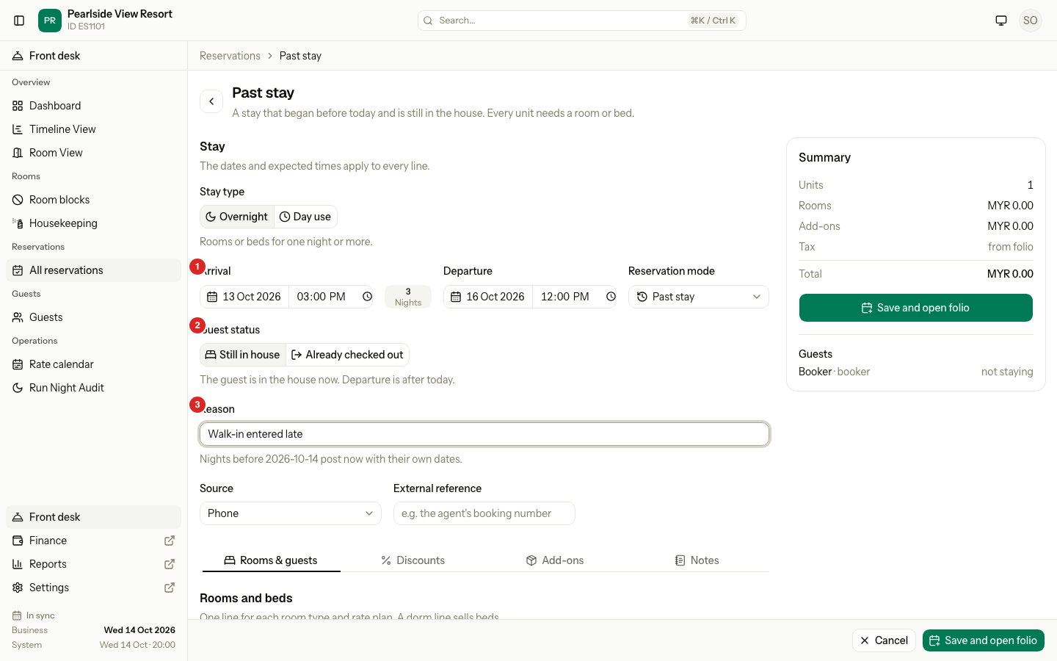Open Settings external link icon

[x=170, y=588]
